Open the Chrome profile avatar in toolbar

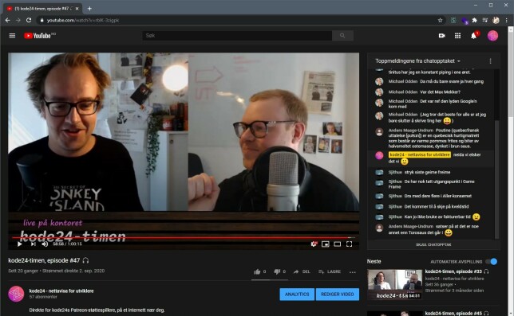(496, 20)
